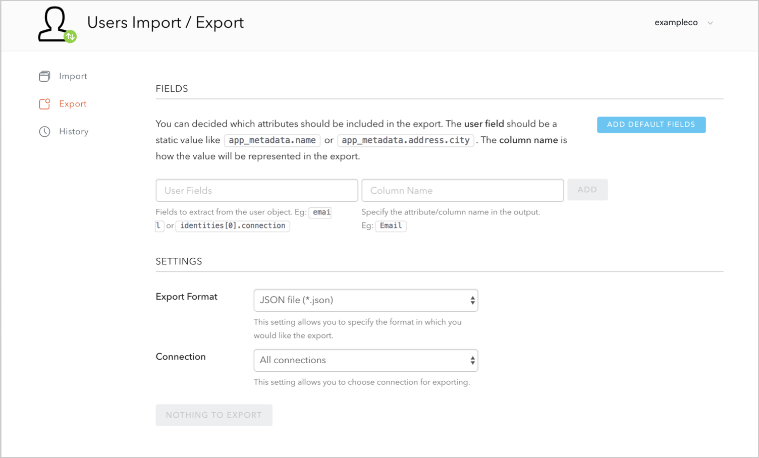759x458 pixels.
Task: Click the Connection selector arrows
Action: (x=472, y=360)
